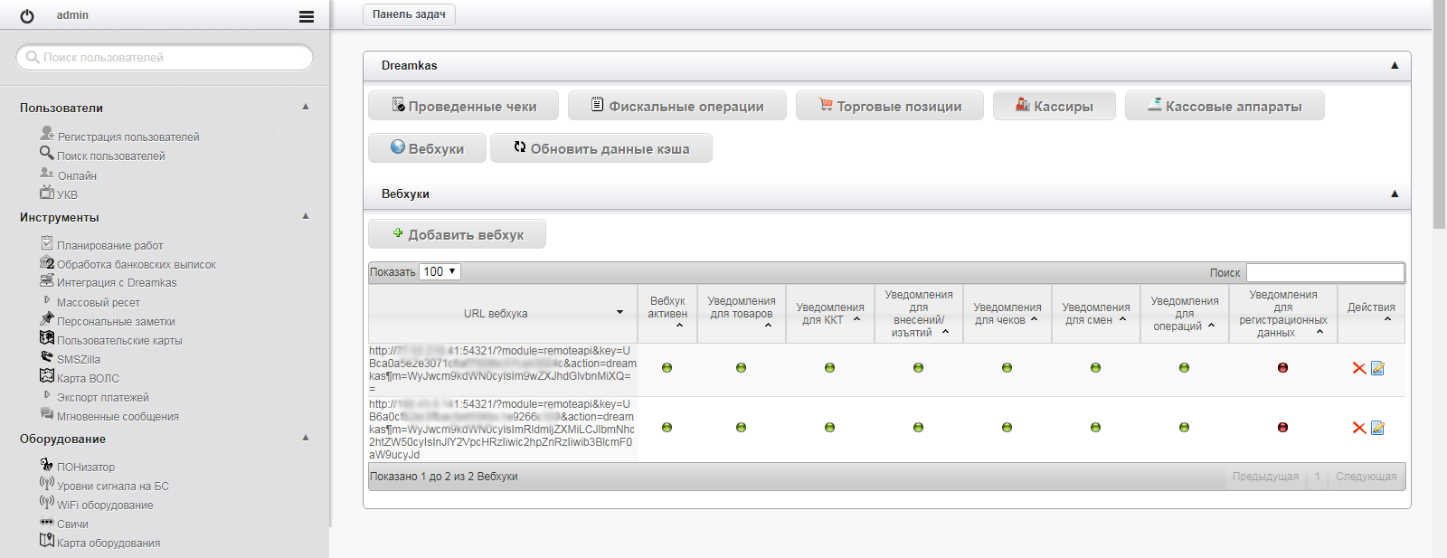The height and width of the screenshot is (558, 1447).
Task: Click Обновить данные кэша button
Action: pos(601,148)
